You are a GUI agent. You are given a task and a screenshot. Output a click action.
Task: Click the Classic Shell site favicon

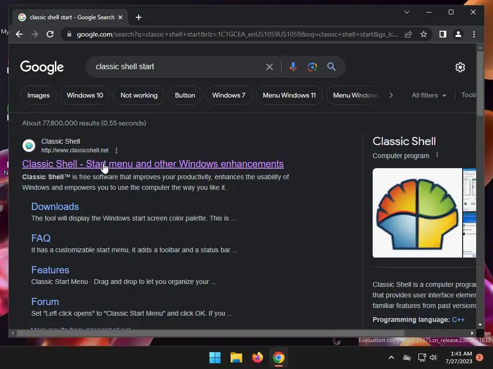pos(28,146)
